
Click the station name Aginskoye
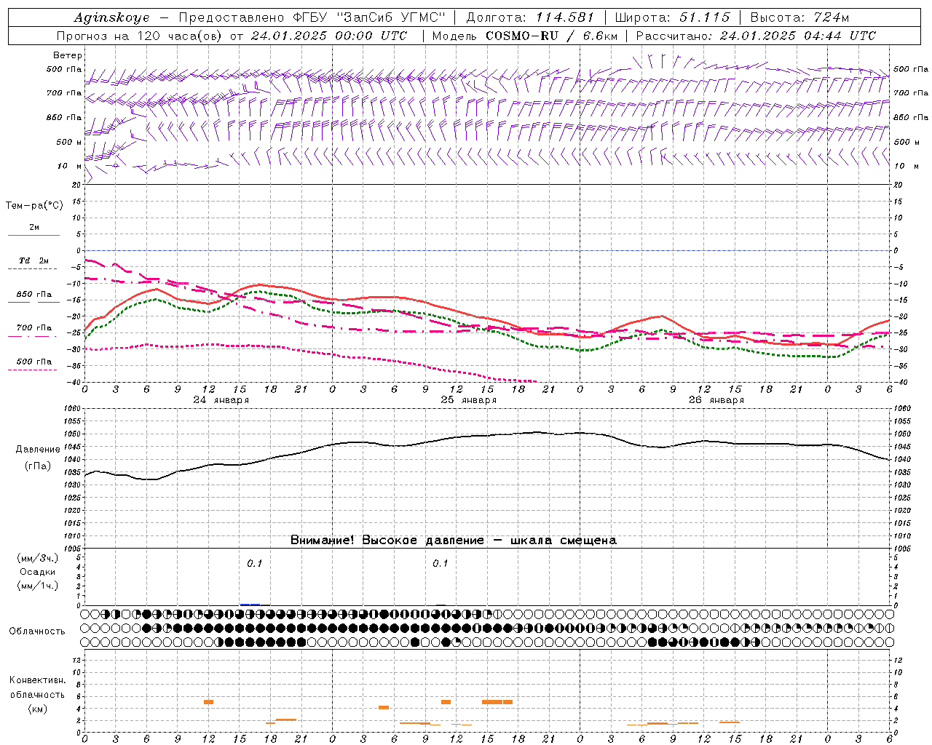(111, 17)
